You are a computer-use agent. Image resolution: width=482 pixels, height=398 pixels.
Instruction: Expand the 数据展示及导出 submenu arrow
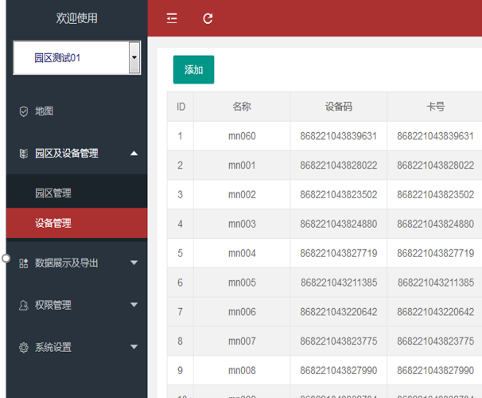[134, 263]
